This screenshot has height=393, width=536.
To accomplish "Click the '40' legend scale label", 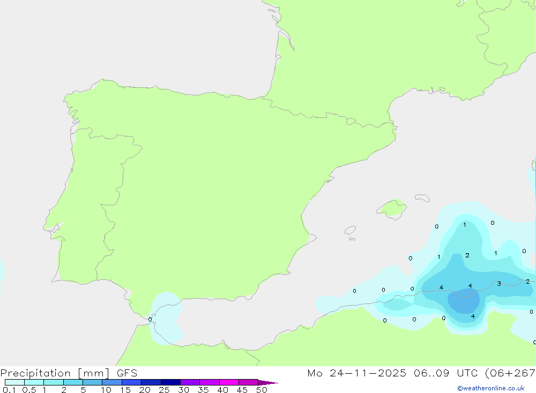I will (x=222, y=390).
